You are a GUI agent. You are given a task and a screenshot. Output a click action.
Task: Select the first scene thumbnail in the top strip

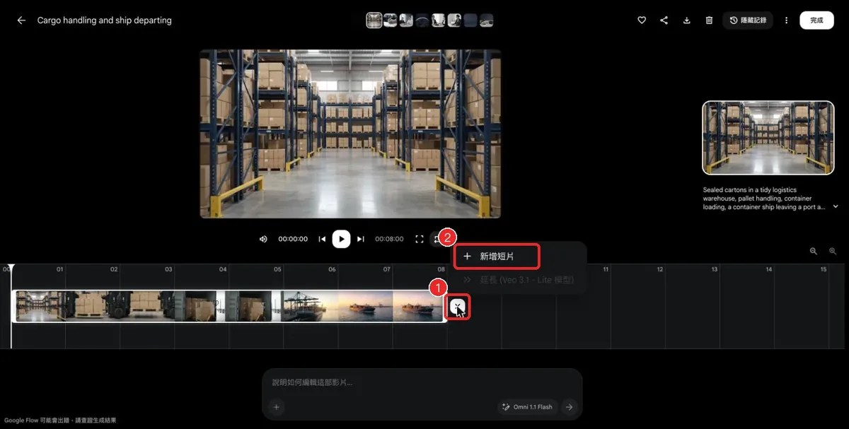pos(374,20)
